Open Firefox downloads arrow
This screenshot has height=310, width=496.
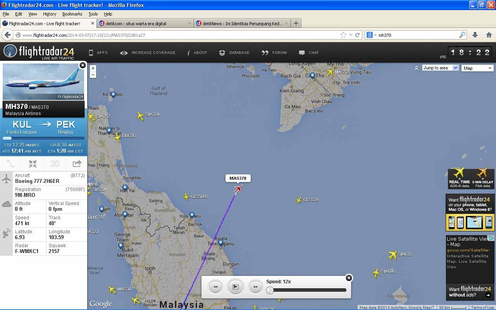point(475,35)
